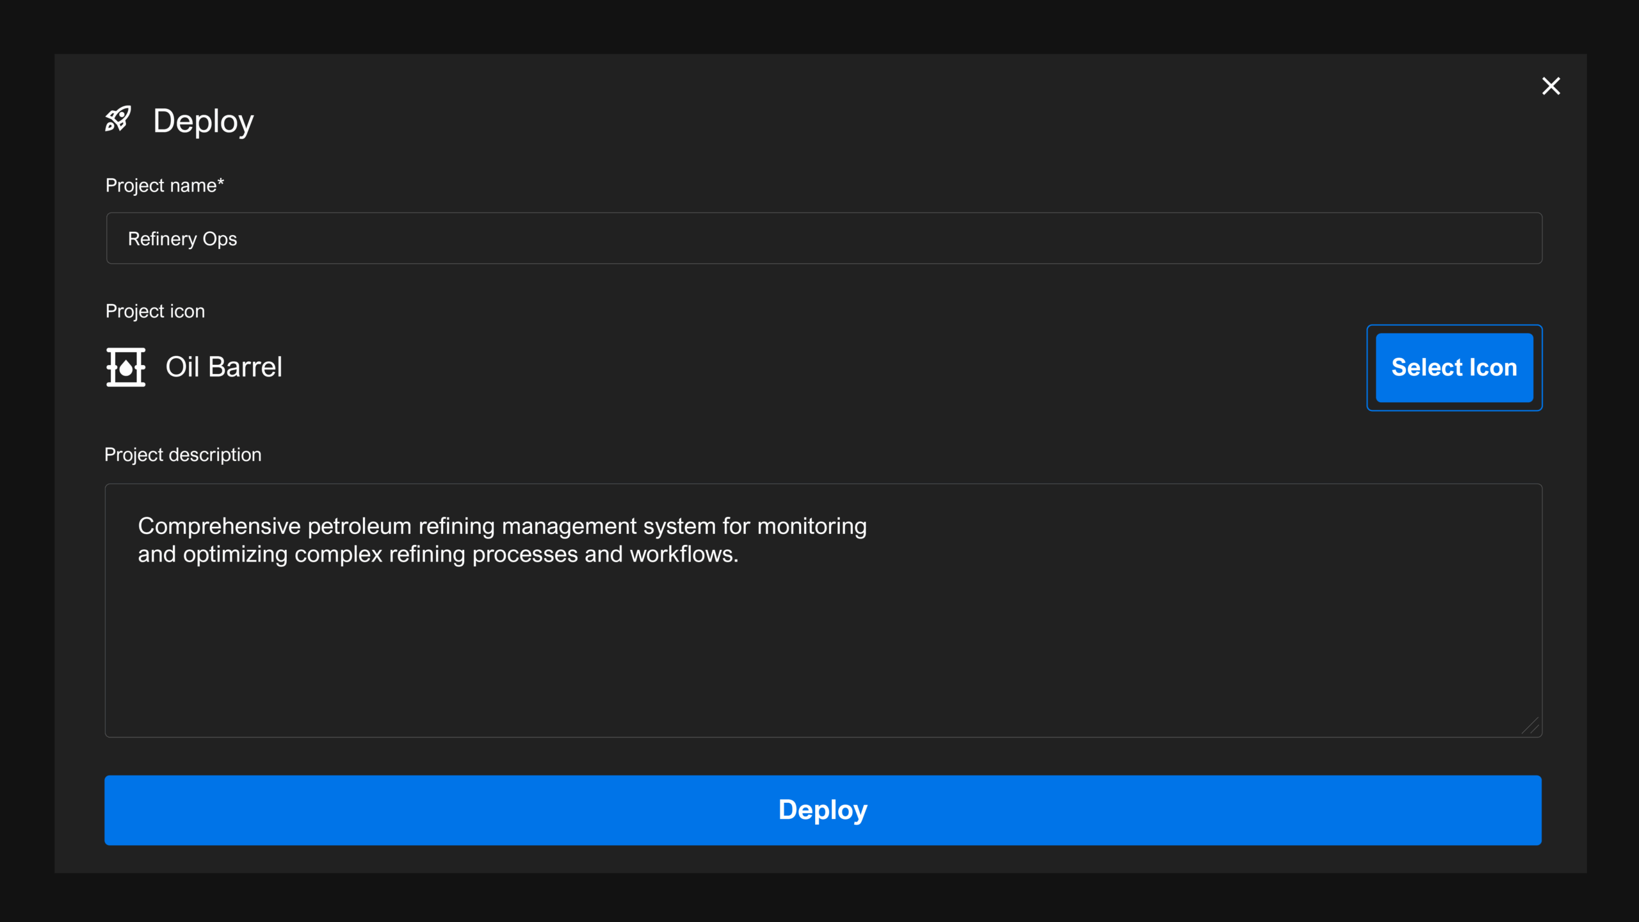Place cursor on word petroleum in description

click(359, 526)
